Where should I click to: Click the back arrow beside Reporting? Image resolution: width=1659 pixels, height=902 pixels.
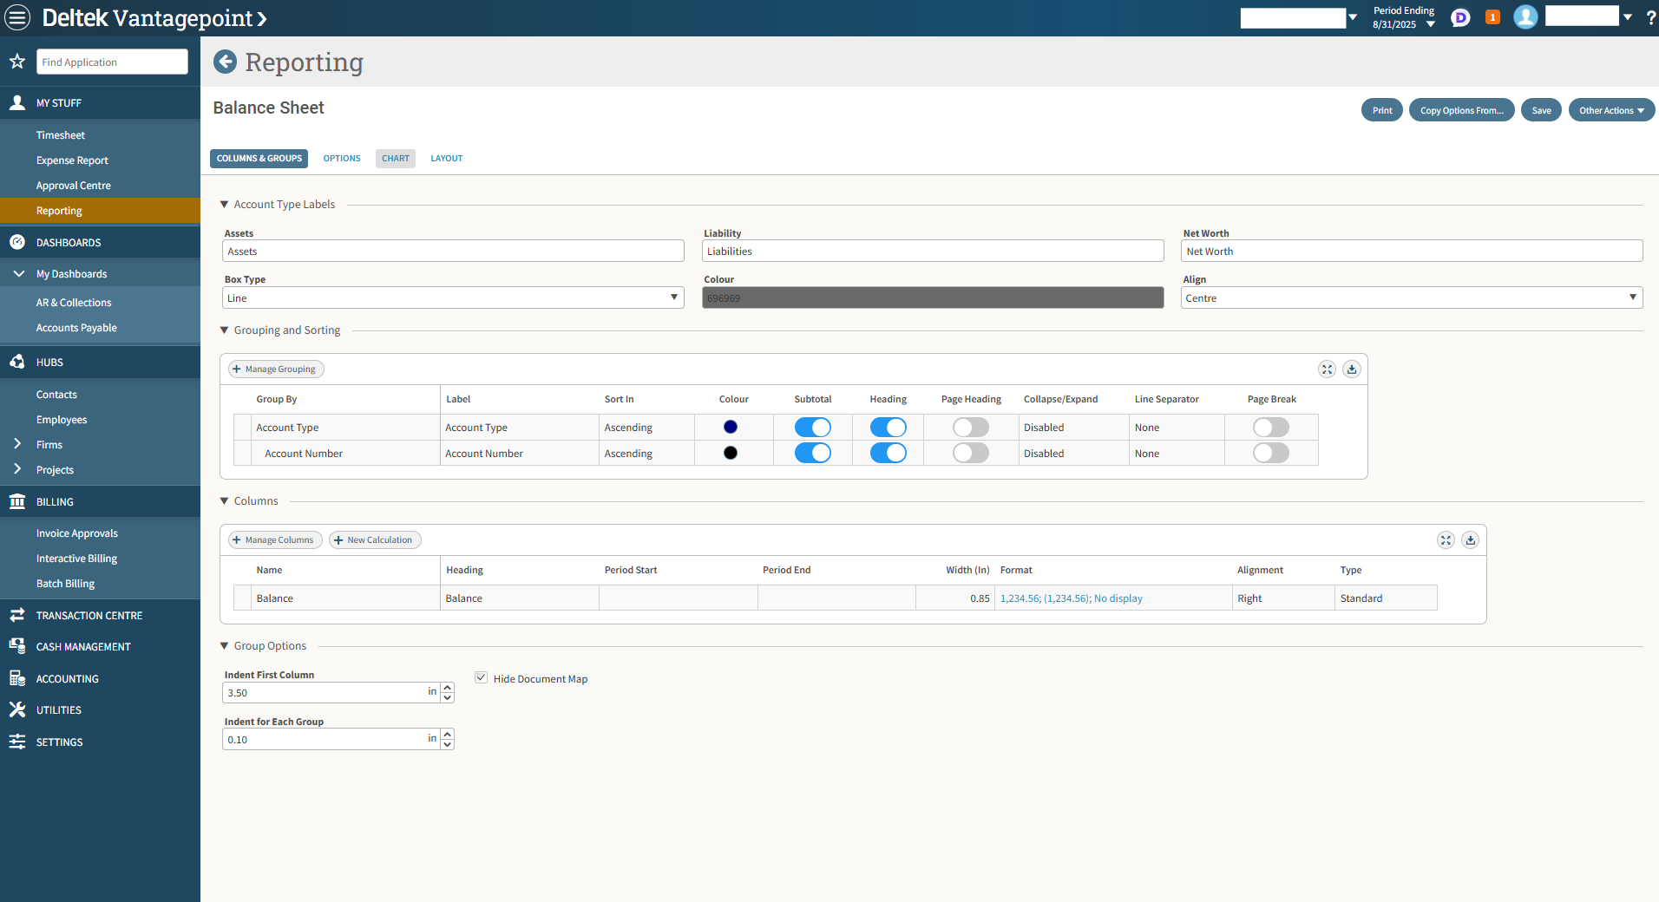pyautogui.click(x=225, y=62)
